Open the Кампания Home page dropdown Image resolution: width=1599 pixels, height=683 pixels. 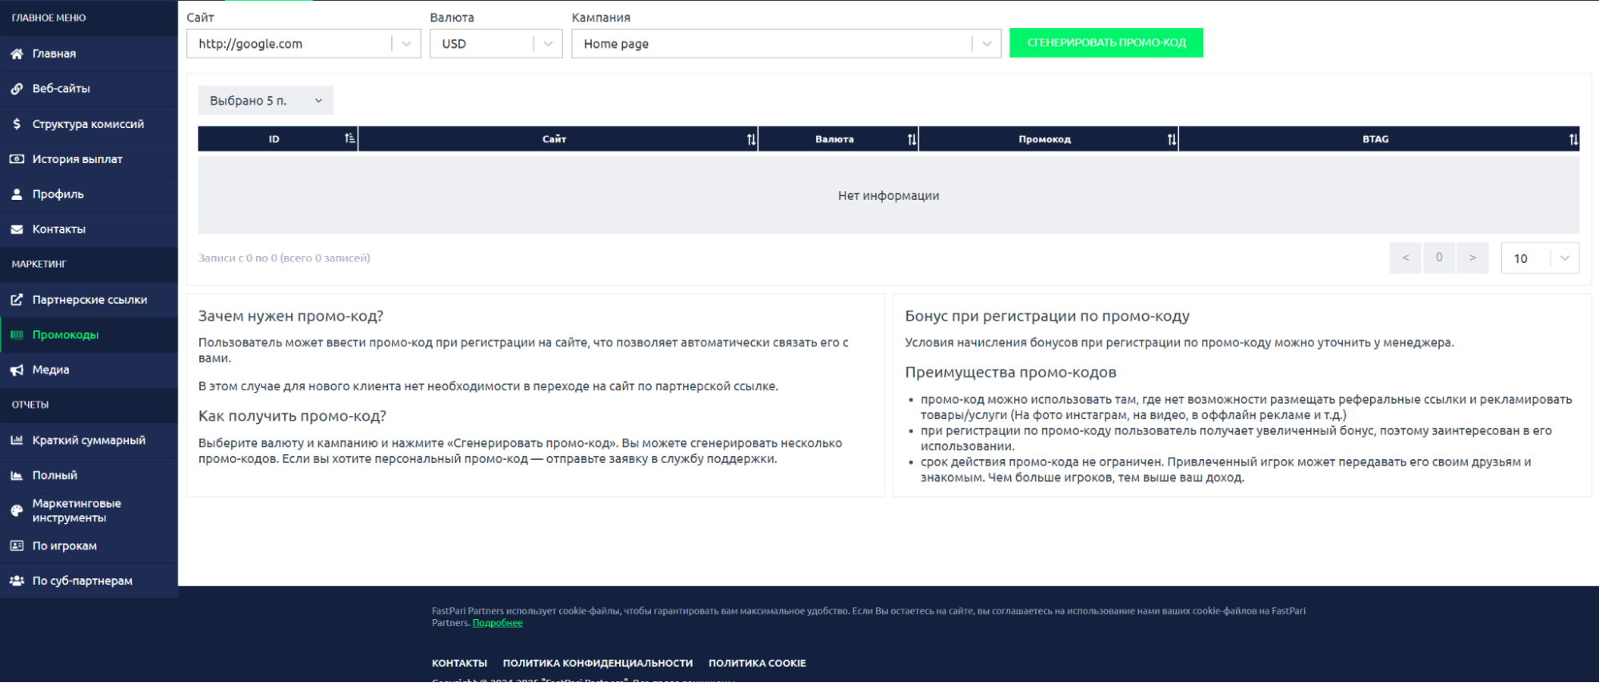(x=786, y=44)
